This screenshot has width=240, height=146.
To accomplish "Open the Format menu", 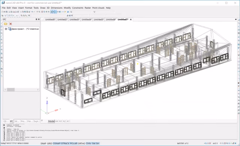I will point(28,8).
